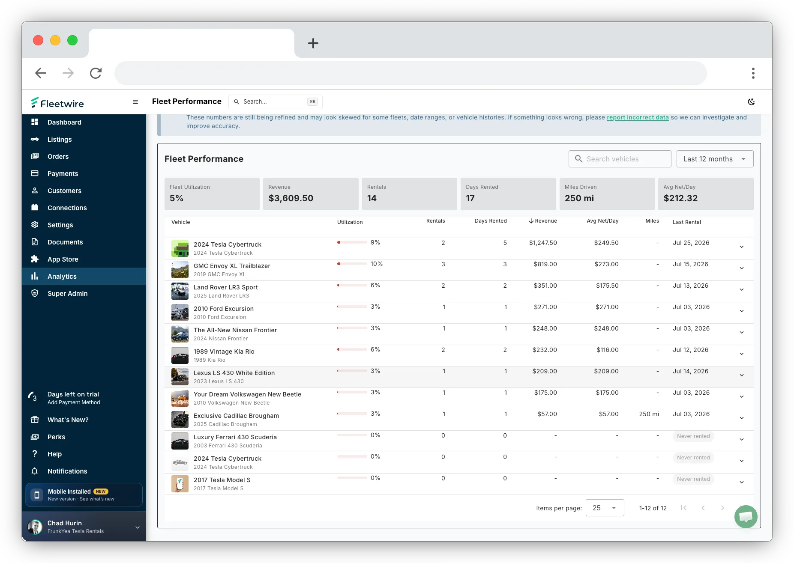Viewport: 794px width, 563px height.
Task: Click the Payments card icon
Action: click(35, 173)
